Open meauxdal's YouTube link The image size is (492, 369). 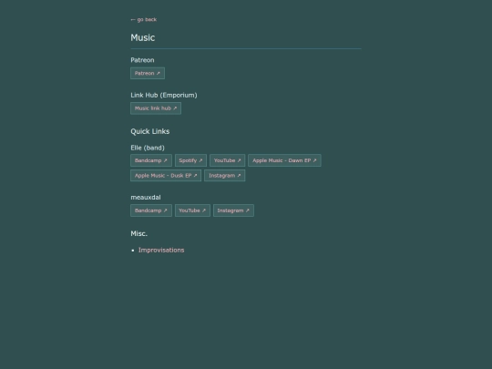(x=192, y=210)
